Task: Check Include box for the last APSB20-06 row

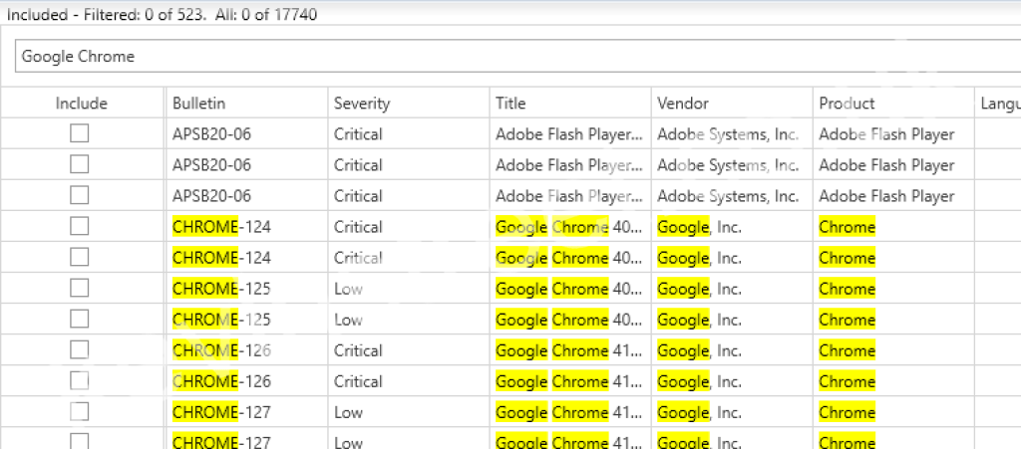Action: tap(80, 195)
